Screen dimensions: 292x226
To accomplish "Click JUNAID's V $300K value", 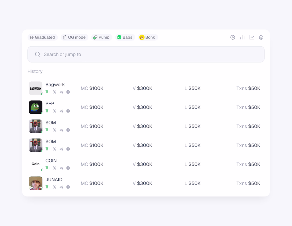I will [143, 183].
